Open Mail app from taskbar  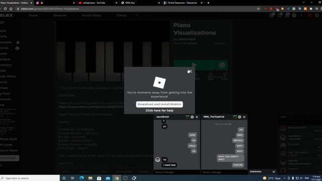pos(108,178)
